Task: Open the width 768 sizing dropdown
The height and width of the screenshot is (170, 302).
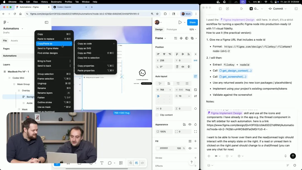Action: [170, 90]
